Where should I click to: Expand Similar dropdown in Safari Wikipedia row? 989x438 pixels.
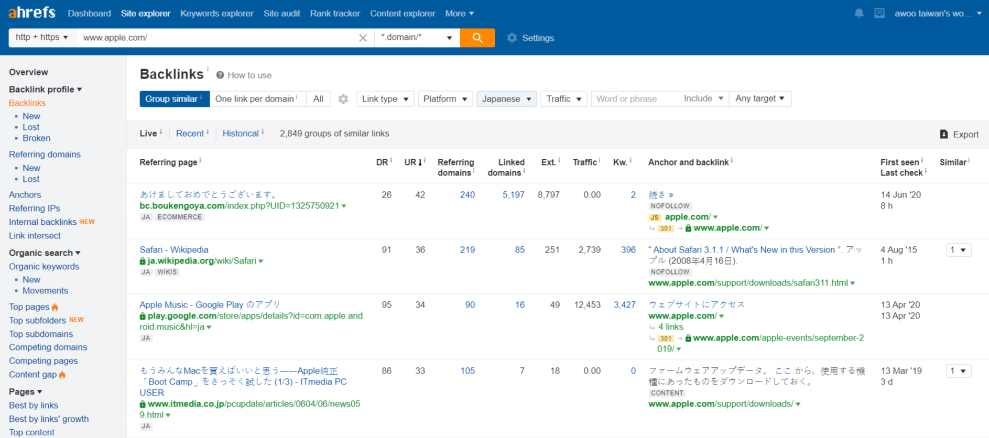pos(959,250)
